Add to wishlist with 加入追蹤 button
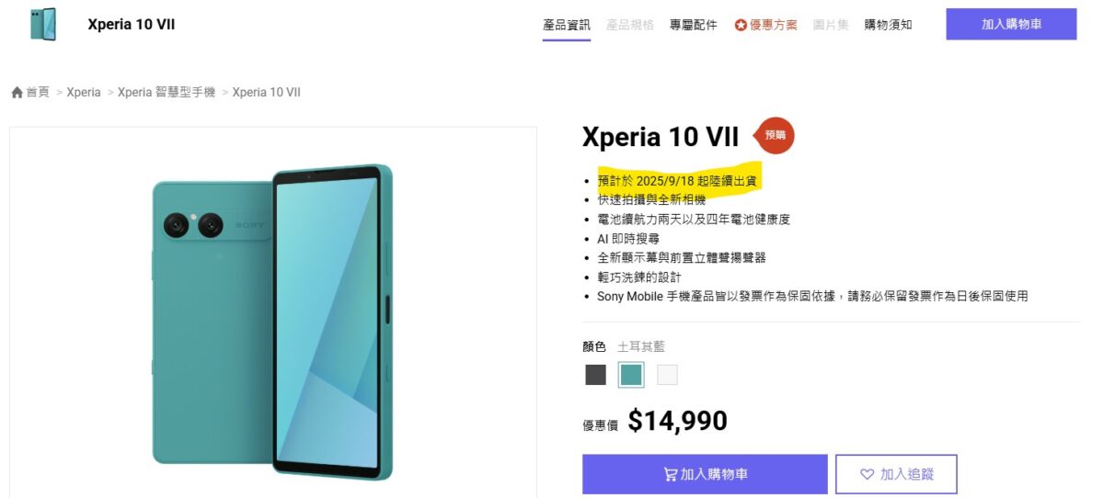 [x=896, y=474]
